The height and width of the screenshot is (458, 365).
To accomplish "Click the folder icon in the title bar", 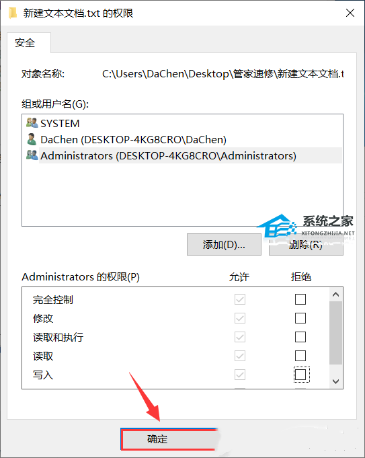I will (x=13, y=13).
